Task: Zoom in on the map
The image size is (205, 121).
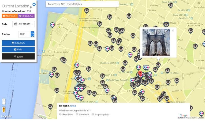Action: [x=4, y=100]
